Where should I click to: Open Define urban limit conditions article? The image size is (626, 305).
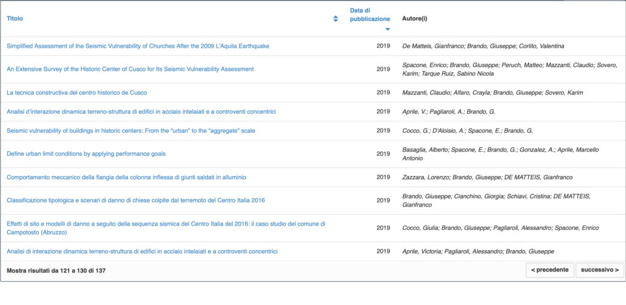pos(86,153)
